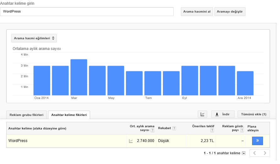Switch to Reklam grubu fikirleri tab

[26, 115]
